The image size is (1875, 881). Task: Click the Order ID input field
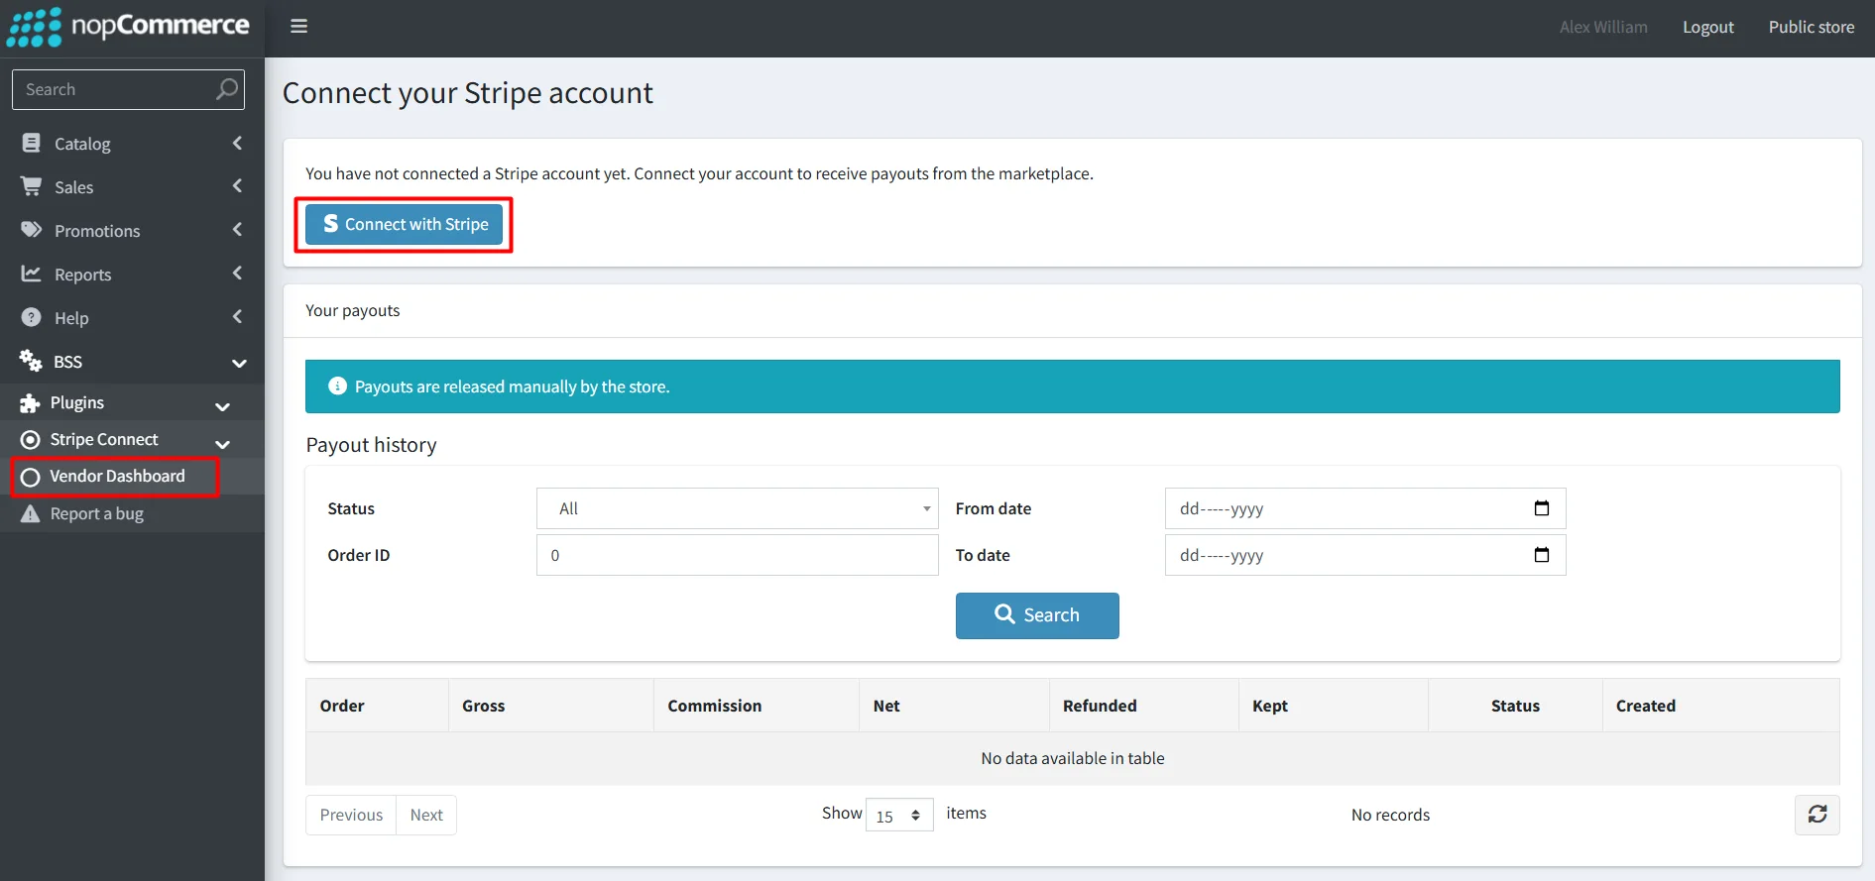[x=737, y=555]
